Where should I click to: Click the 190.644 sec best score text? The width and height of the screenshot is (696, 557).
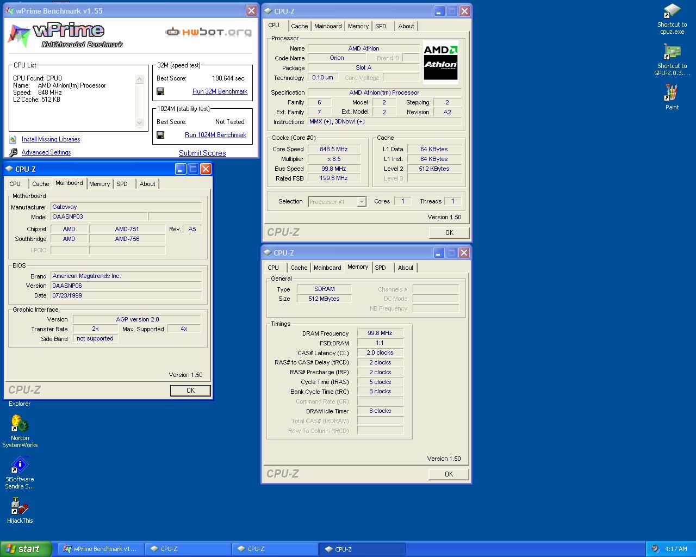[228, 78]
